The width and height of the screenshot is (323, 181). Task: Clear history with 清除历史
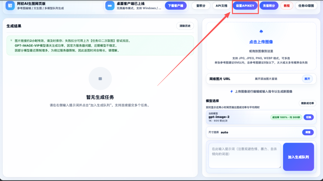coord(185,26)
